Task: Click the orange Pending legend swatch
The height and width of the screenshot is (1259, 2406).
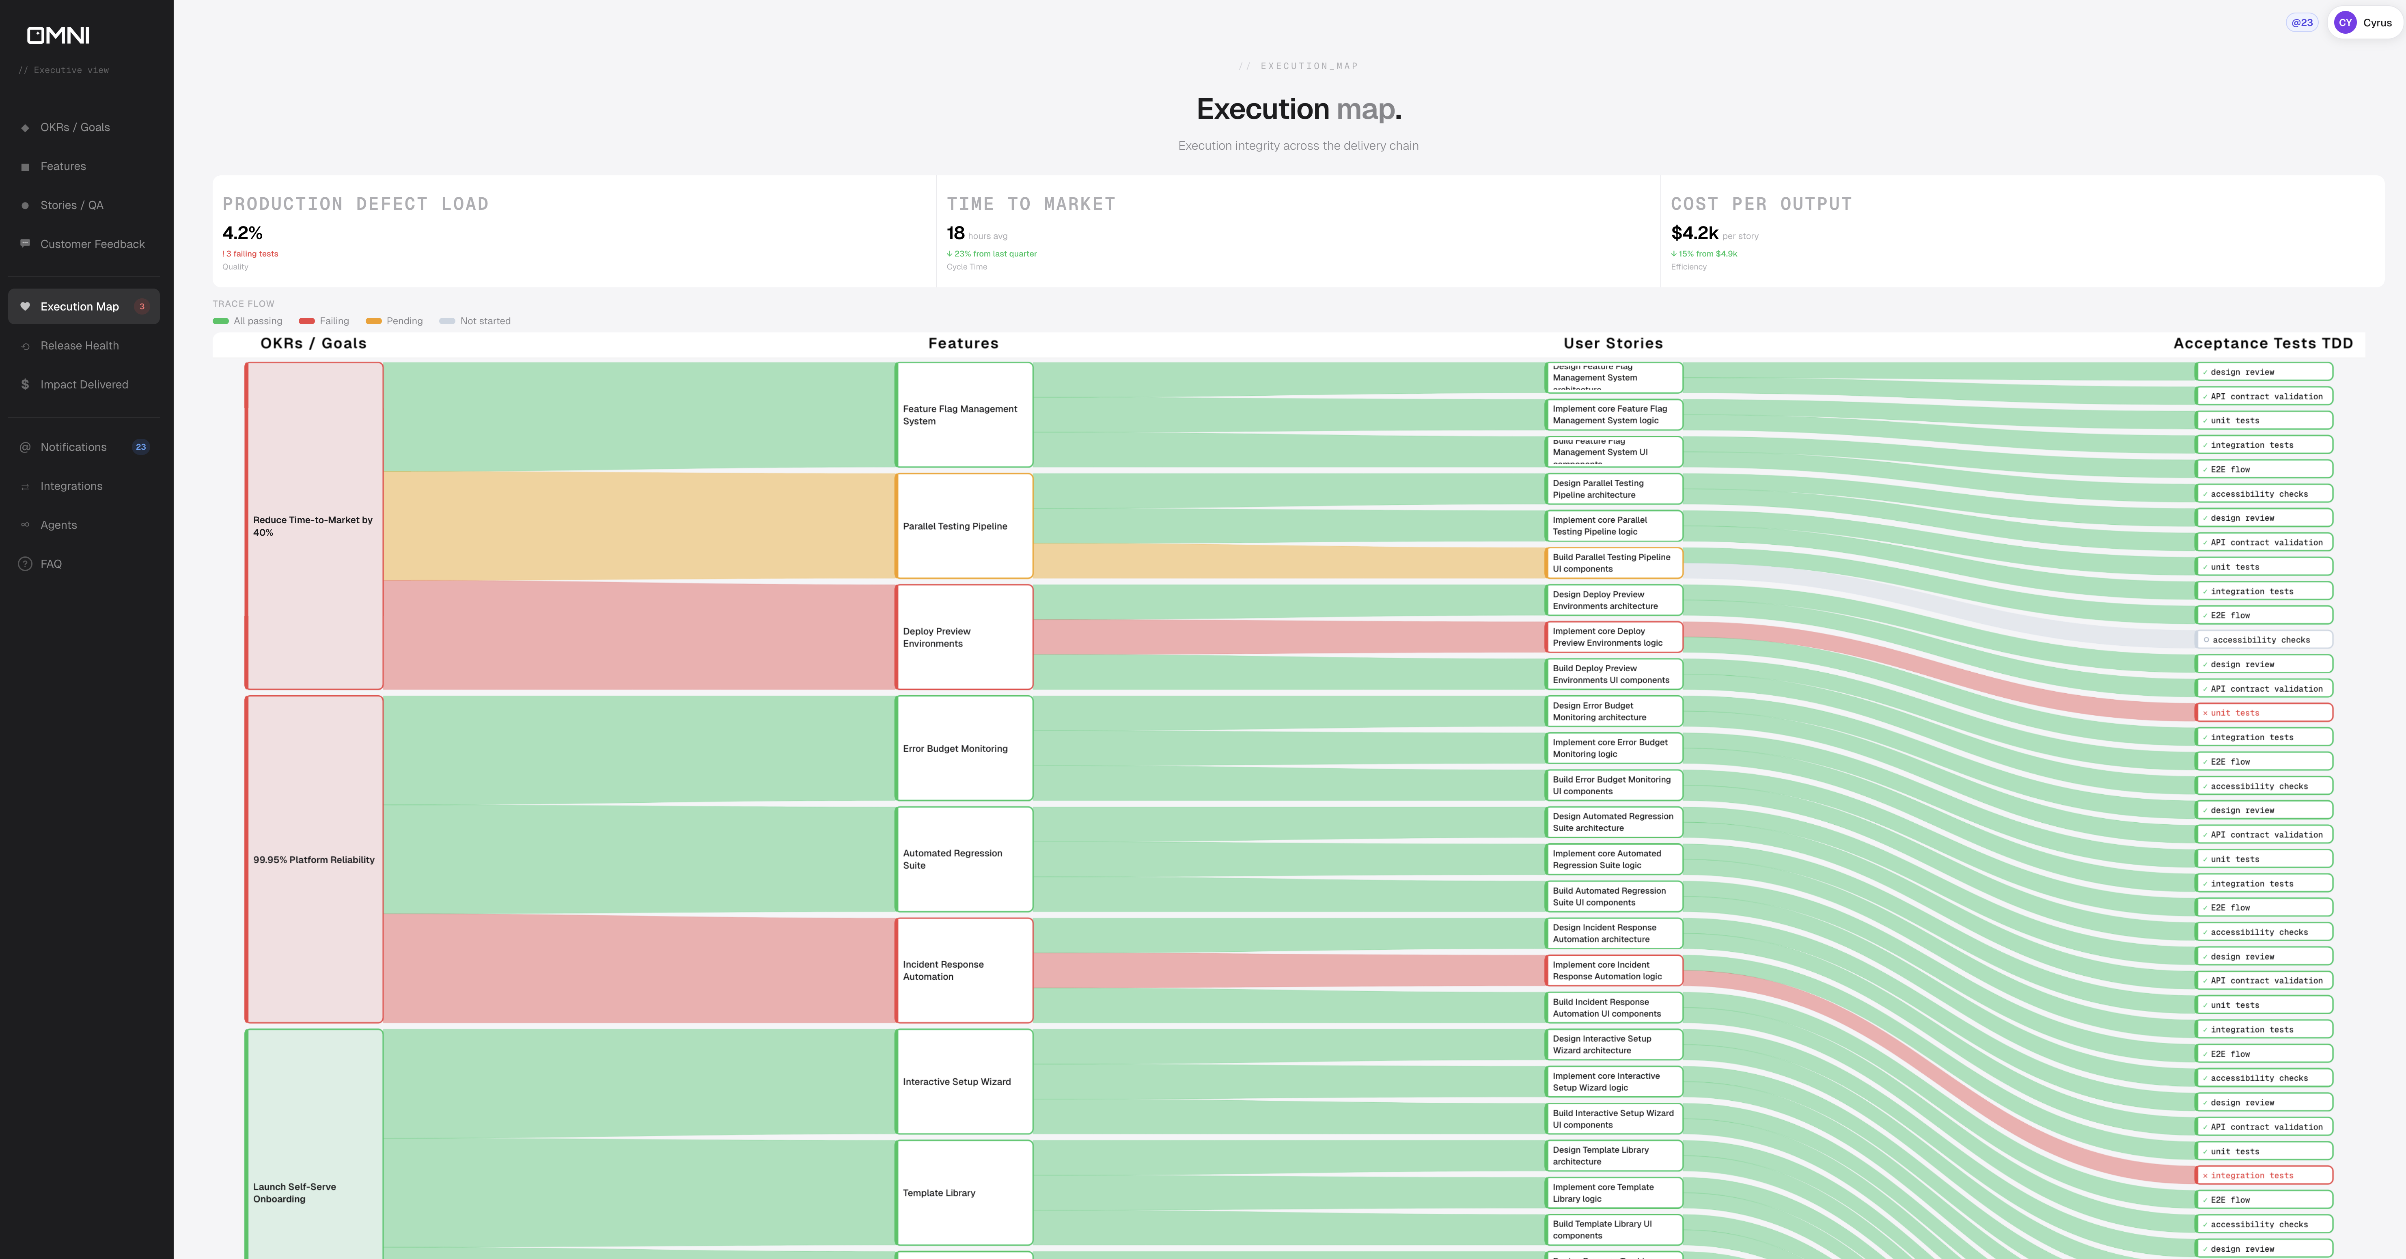Action: point(373,321)
